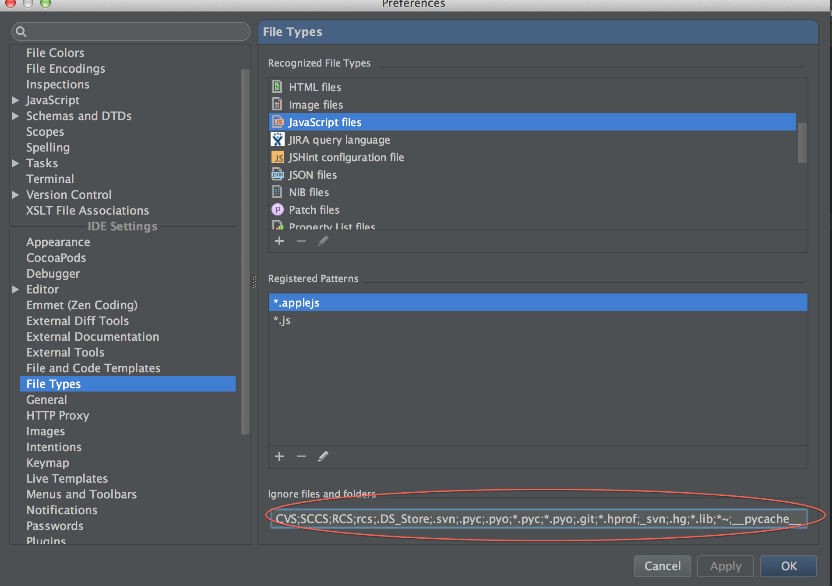Image resolution: width=832 pixels, height=586 pixels.
Task: Click the JIRA query language icon
Action: click(278, 139)
